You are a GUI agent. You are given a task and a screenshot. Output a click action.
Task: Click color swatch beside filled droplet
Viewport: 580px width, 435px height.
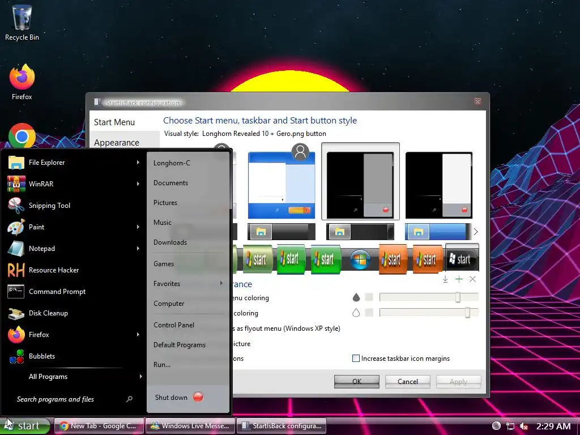[369, 297]
